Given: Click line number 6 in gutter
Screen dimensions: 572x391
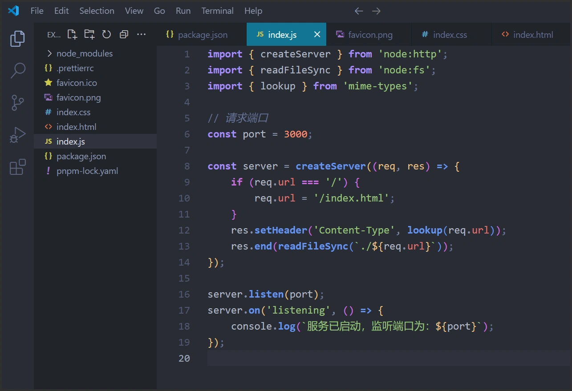Looking at the screenshot, I should (187, 134).
